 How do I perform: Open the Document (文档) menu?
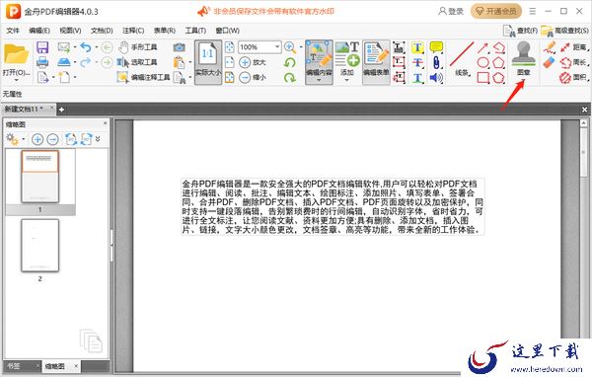coord(102,31)
